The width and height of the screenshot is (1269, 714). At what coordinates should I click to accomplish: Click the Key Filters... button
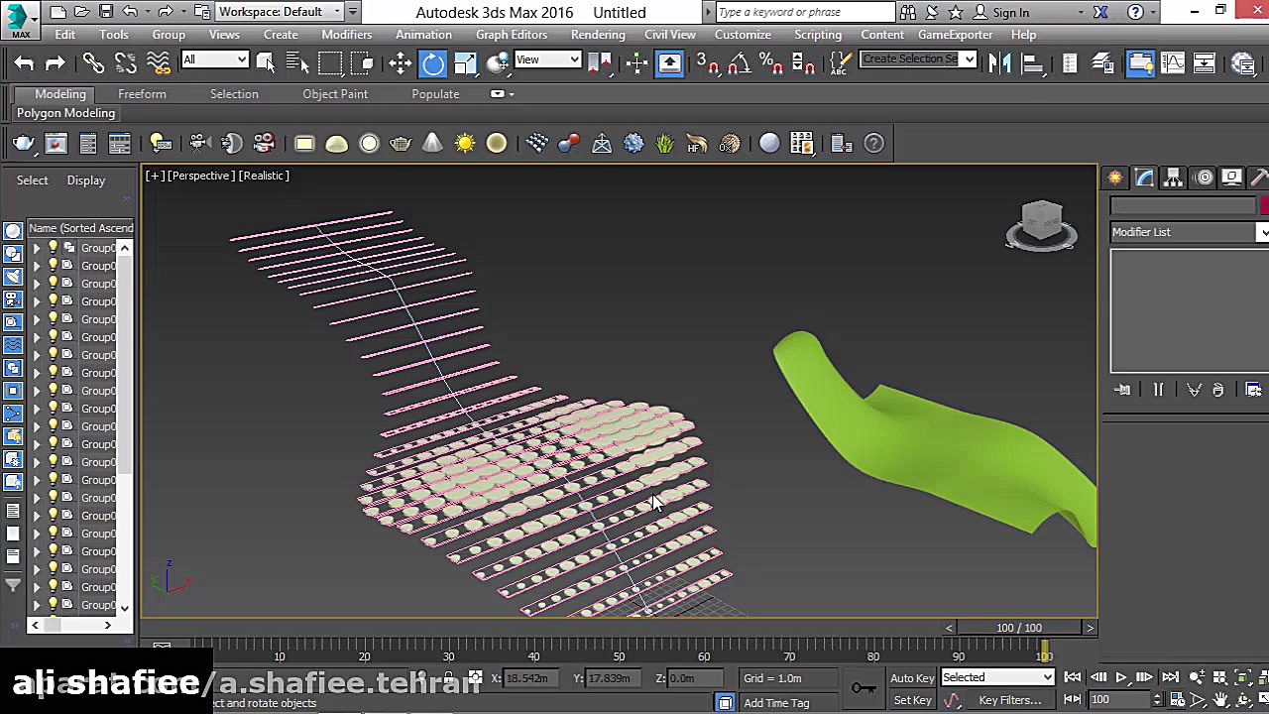tap(1009, 700)
